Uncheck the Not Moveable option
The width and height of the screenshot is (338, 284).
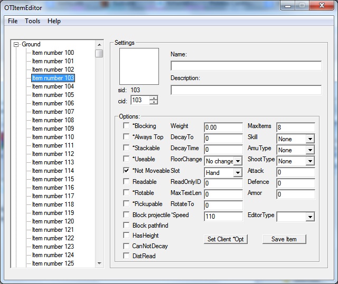point(126,171)
